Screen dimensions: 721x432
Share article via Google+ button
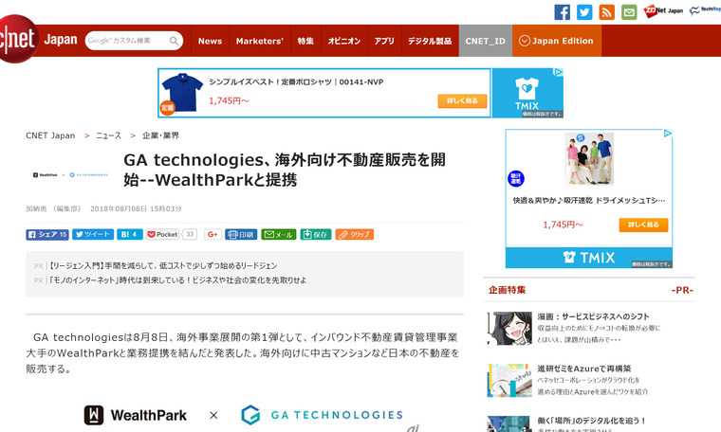pyautogui.click(x=213, y=234)
